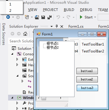Expand the Properties wrench node
The height and width of the screenshot is (110, 109).
(17, 103)
